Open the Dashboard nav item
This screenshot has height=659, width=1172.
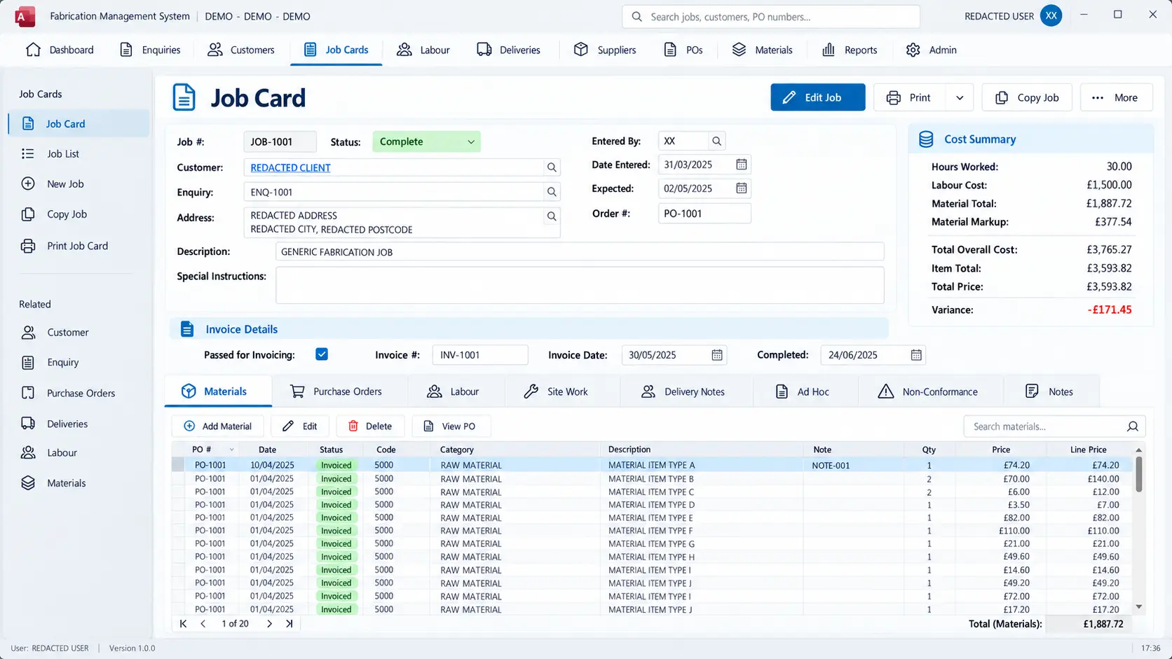60,50
